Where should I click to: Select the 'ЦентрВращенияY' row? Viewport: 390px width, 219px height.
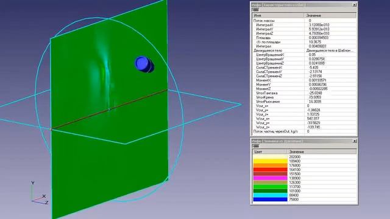[x=304, y=59]
